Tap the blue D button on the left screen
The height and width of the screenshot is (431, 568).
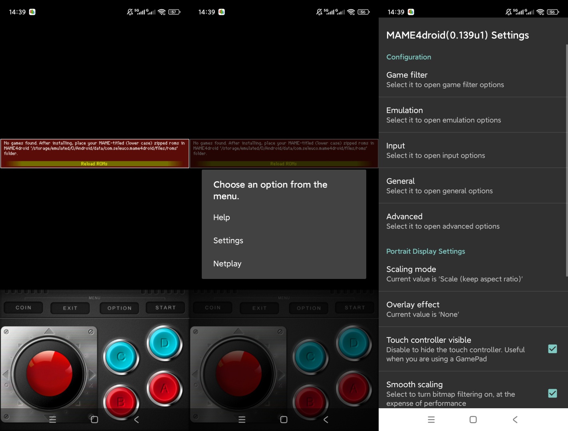click(164, 343)
